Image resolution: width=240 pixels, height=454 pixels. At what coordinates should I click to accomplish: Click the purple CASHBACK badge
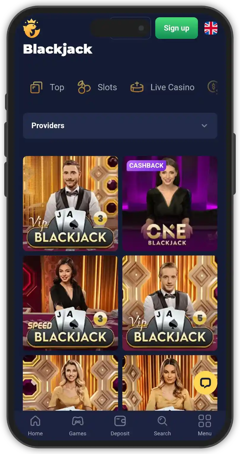click(146, 166)
